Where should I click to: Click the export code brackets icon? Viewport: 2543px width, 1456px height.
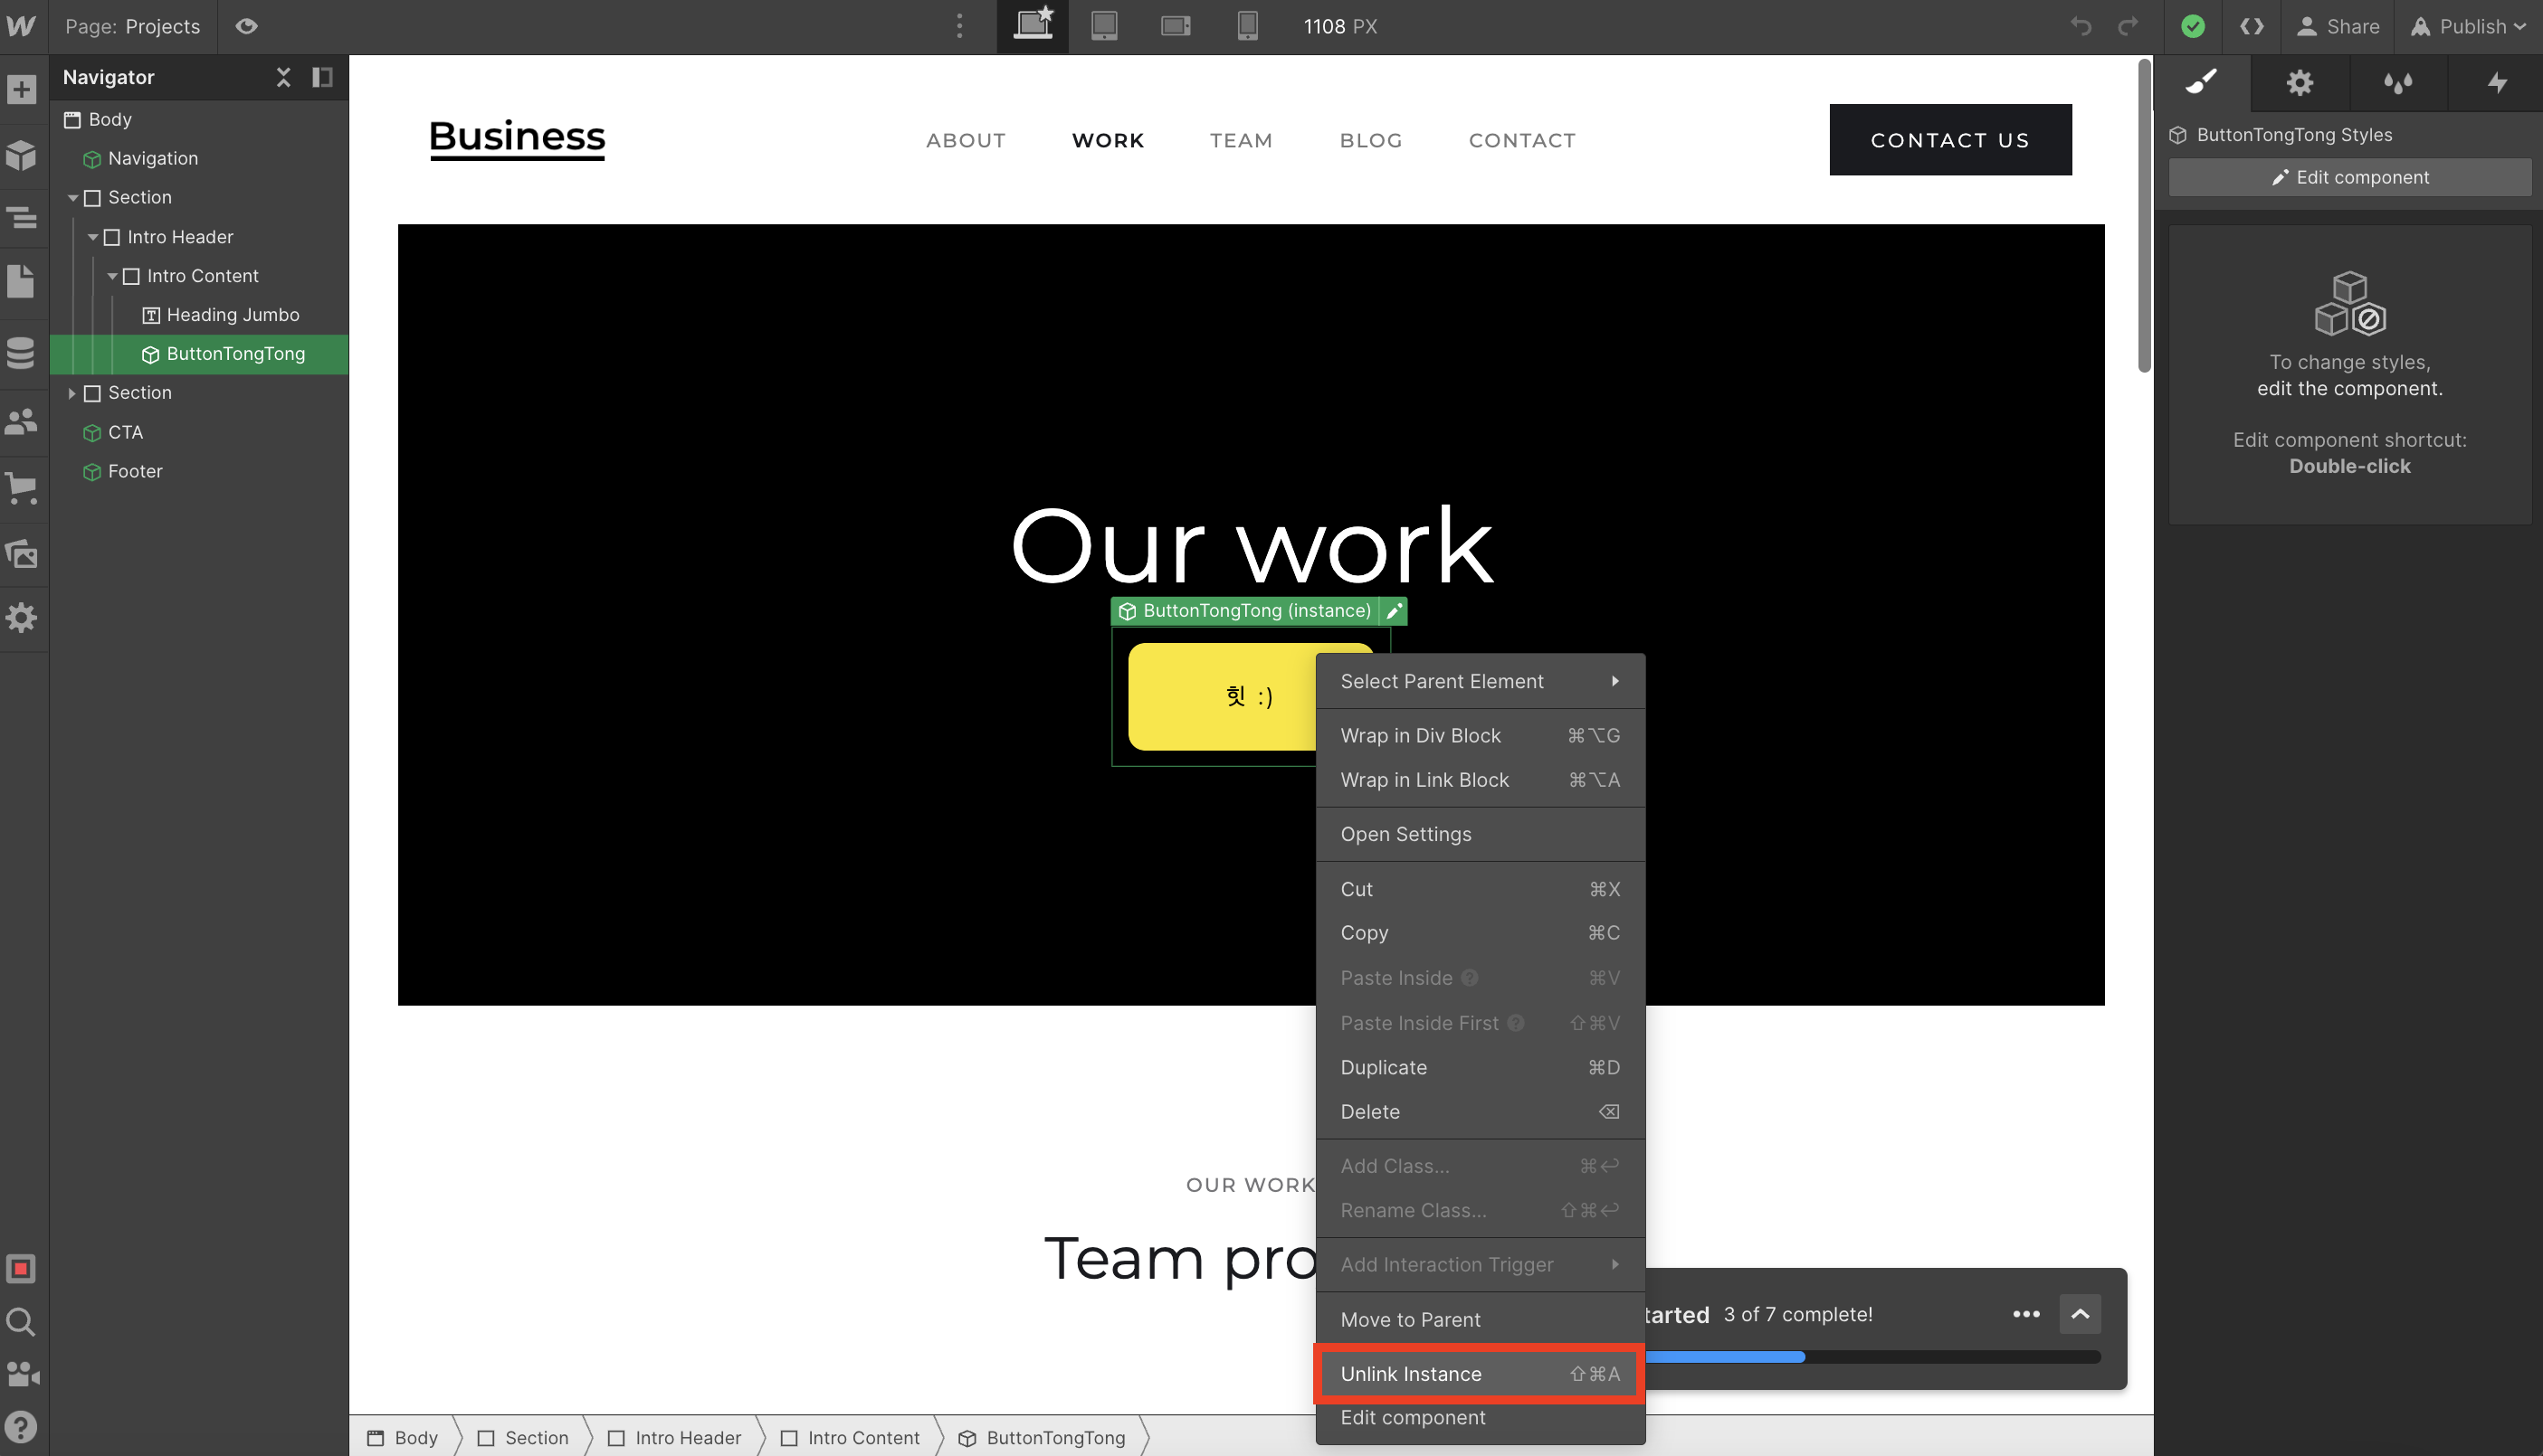(x=2251, y=27)
